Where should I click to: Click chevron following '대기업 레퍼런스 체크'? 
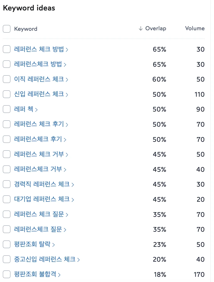[x=72, y=199]
